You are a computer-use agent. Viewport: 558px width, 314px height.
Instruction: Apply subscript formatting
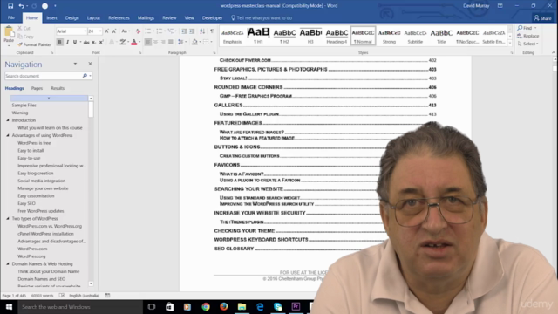click(93, 42)
